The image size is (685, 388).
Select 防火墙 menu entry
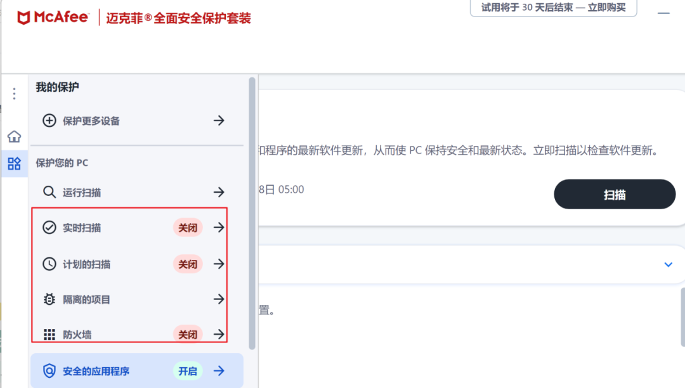click(137, 335)
